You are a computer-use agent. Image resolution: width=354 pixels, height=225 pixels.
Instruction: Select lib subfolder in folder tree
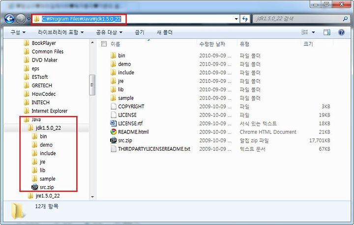(42, 170)
